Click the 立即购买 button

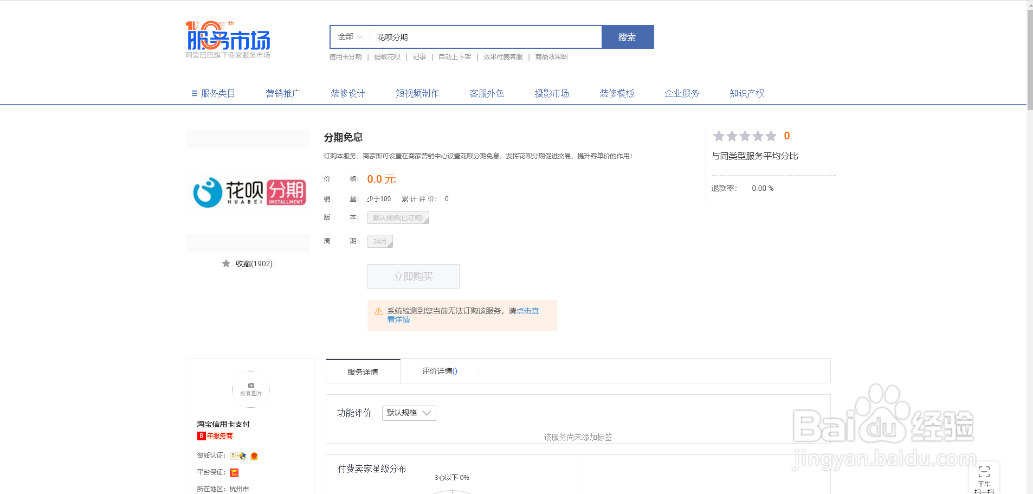pyautogui.click(x=414, y=277)
